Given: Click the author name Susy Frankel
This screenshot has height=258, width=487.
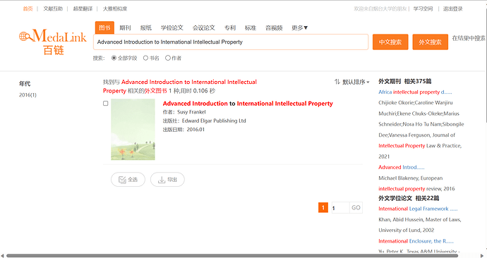Looking at the screenshot, I should tap(191, 112).
